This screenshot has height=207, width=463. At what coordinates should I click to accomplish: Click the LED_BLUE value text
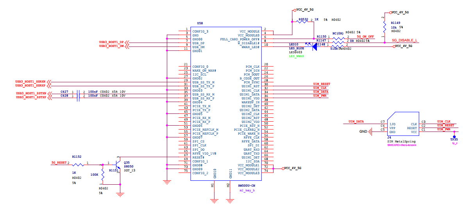(296, 48)
